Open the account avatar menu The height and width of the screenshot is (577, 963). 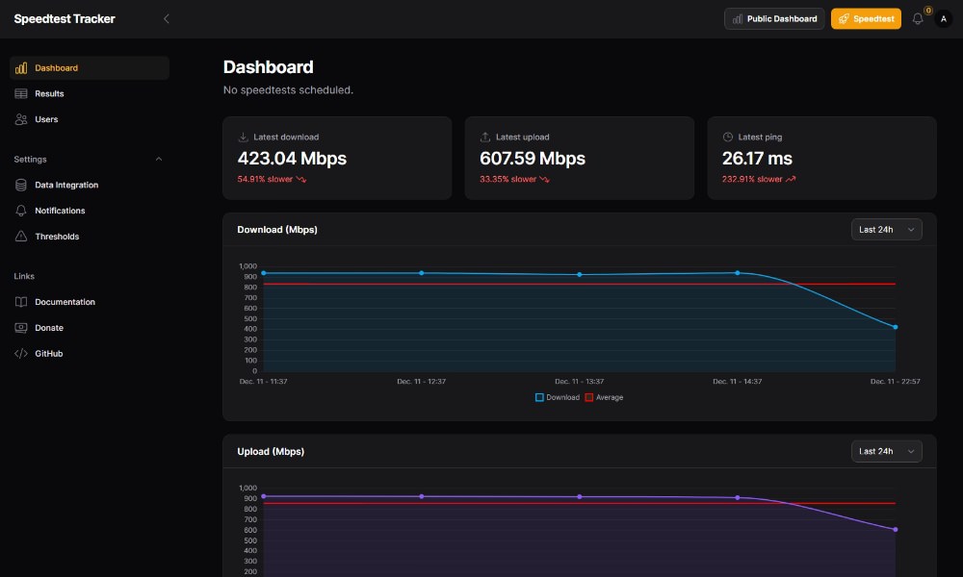[x=945, y=18]
